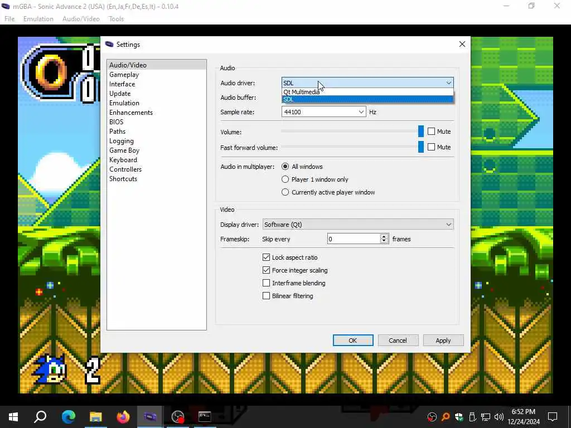
Task: Click the mGBA taskbar icon
Action: tap(150, 416)
